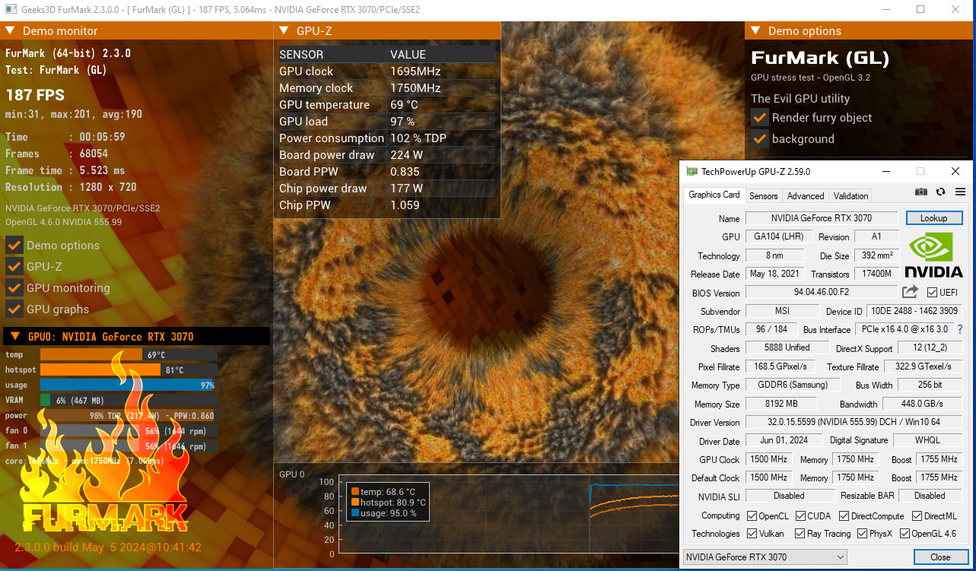Click the BIOS export share icon
976x571 pixels.
(910, 292)
